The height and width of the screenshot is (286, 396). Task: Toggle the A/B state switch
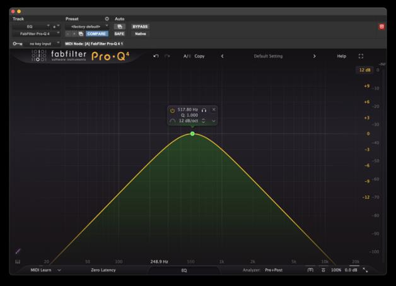(x=187, y=56)
